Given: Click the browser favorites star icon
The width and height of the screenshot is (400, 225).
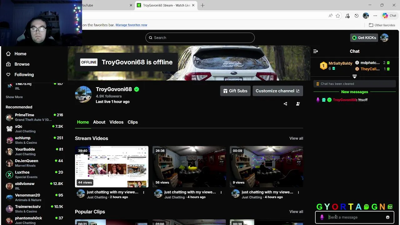Looking at the screenshot, I should [338, 16].
